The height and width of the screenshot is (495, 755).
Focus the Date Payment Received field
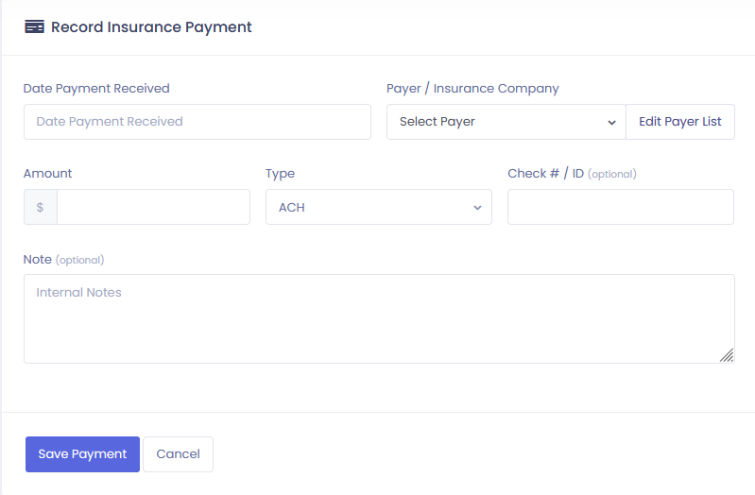click(197, 122)
